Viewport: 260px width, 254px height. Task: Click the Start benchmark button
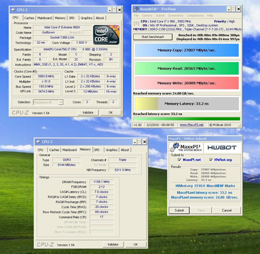(153, 37)
